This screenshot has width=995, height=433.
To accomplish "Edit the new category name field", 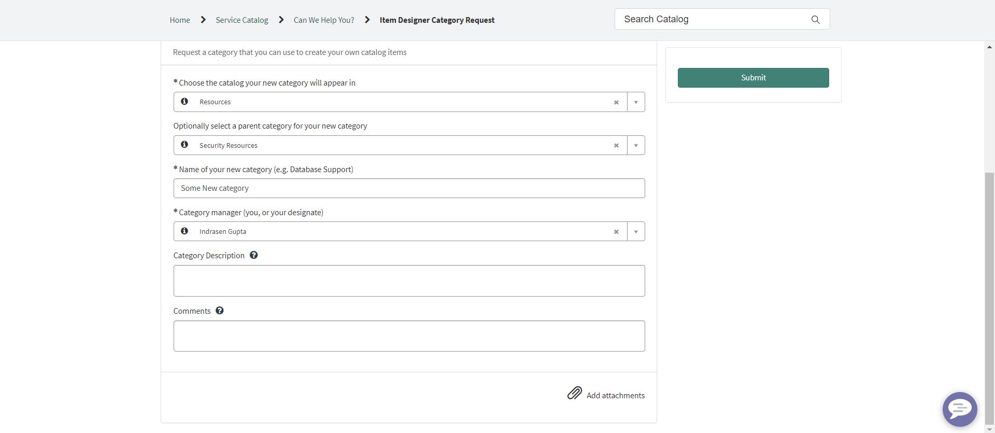I will coord(409,188).
